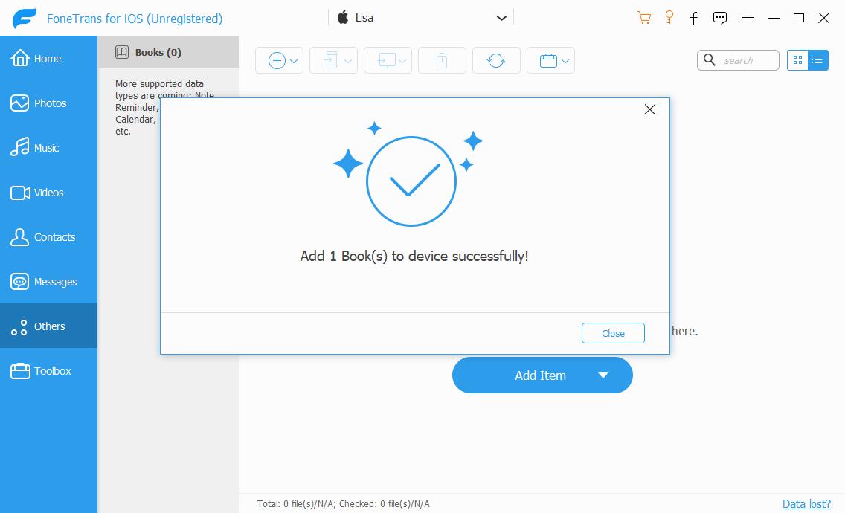Maximize the FoneTrans window

[799, 18]
